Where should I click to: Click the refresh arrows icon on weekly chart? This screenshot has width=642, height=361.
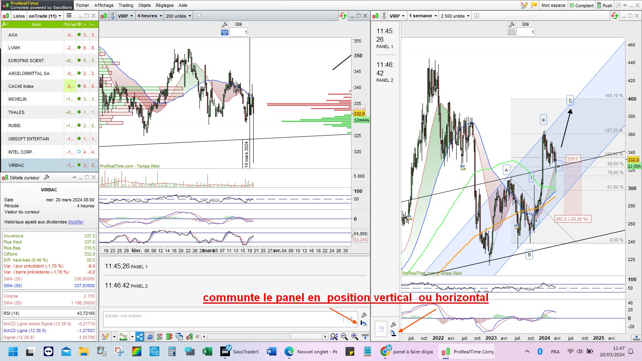tap(615, 16)
